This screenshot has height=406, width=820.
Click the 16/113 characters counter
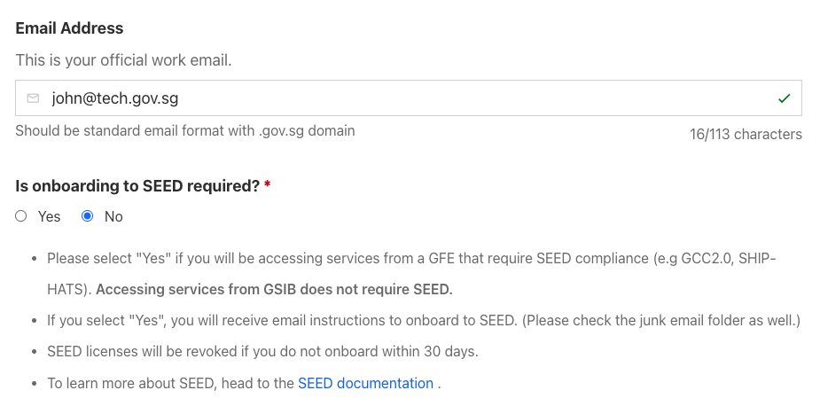click(x=746, y=135)
